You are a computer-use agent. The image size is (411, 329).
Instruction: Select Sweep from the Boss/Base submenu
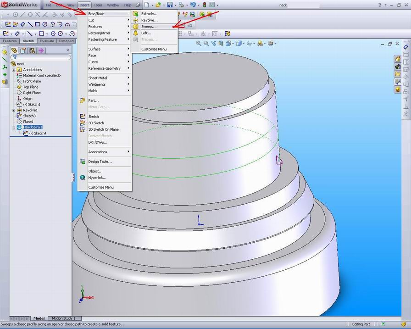[148, 27]
